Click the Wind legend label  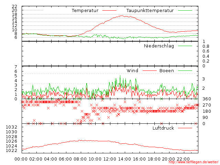click(x=132, y=70)
